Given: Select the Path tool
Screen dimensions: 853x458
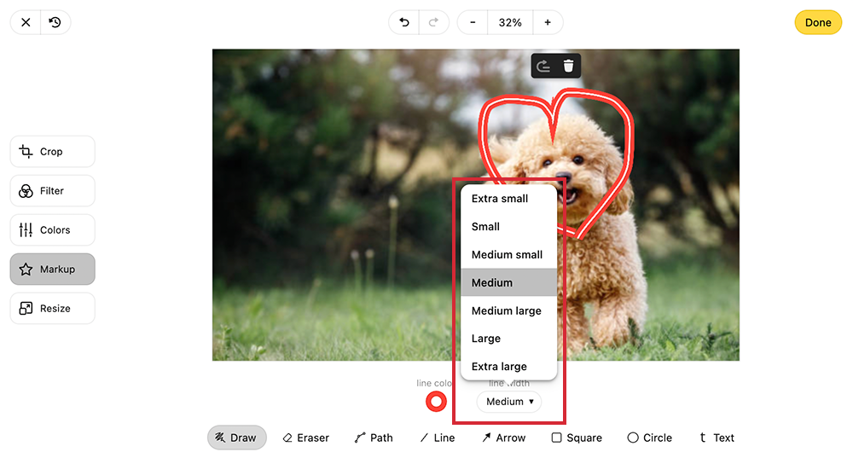Looking at the screenshot, I should coord(374,438).
